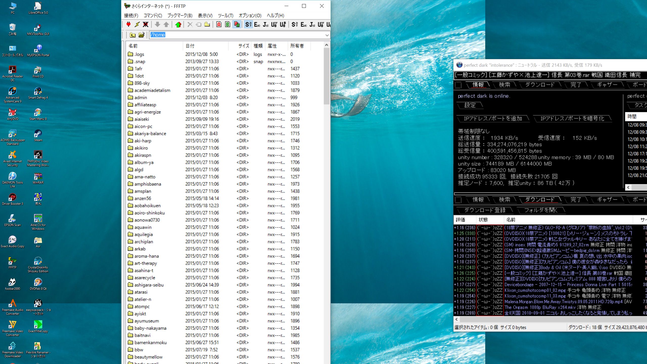The image size is (647, 364).
Task: Open the ブックマーク(B) menu
Action: click(180, 16)
